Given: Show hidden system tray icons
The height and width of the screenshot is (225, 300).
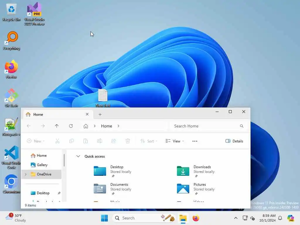Looking at the screenshot, I should click(236, 218).
